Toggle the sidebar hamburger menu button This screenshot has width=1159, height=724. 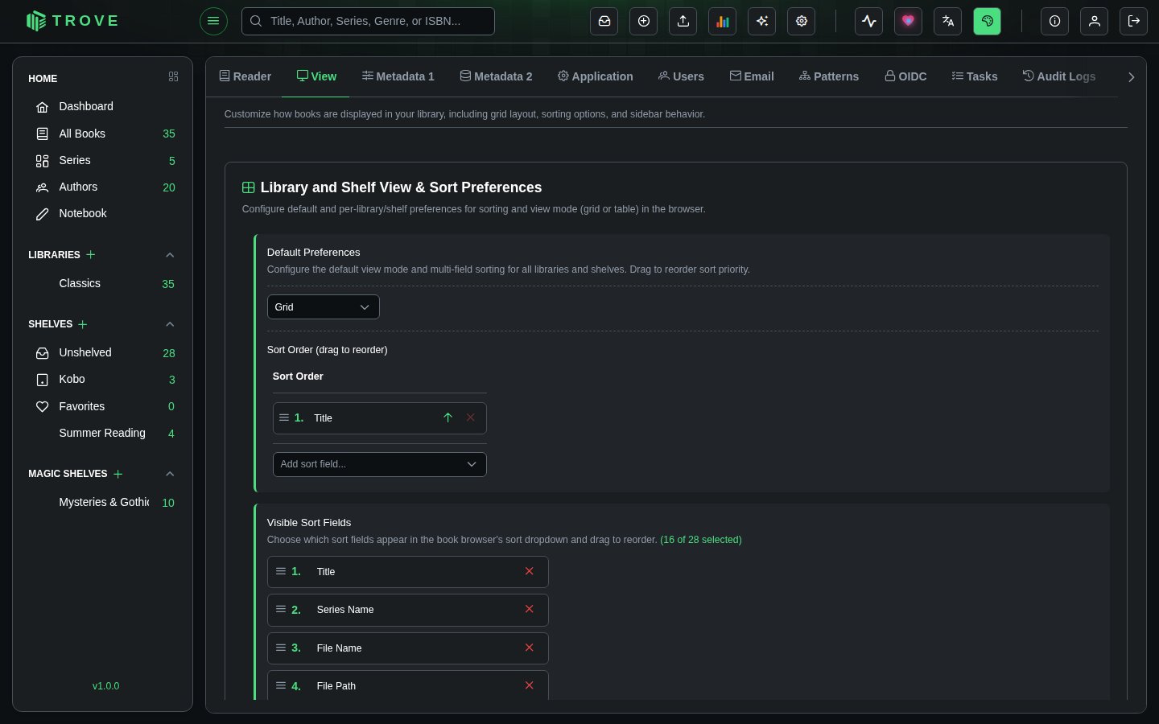pos(213,21)
